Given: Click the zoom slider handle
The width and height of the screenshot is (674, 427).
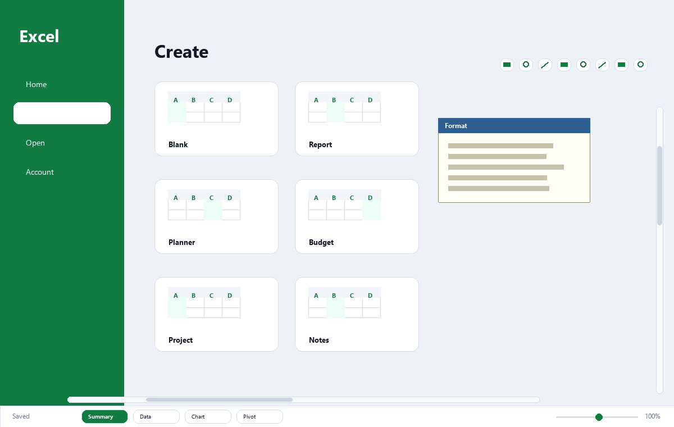Looking at the screenshot, I should coord(599,417).
